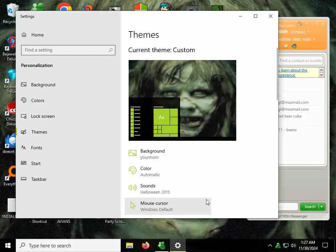The width and height of the screenshot is (336, 252).
Task: Open the clock showing 1:27 AM
Action: pyautogui.click(x=308, y=245)
